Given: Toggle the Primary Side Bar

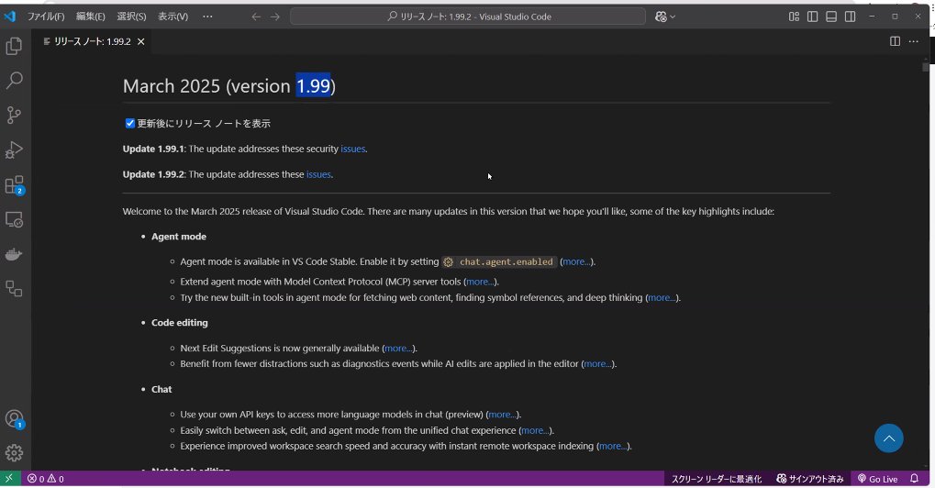Looking at the screenshot, I should pyautogui.click(x=812, y=17).
